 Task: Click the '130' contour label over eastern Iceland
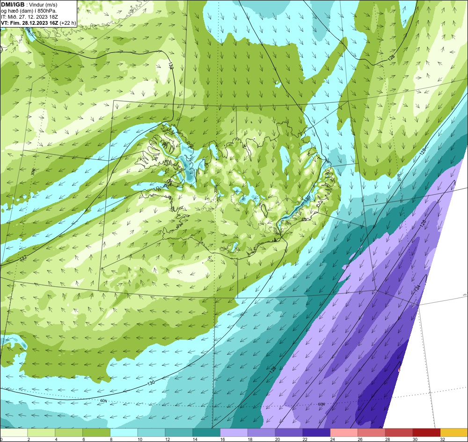pyautogui.click(x=307, y=198)
